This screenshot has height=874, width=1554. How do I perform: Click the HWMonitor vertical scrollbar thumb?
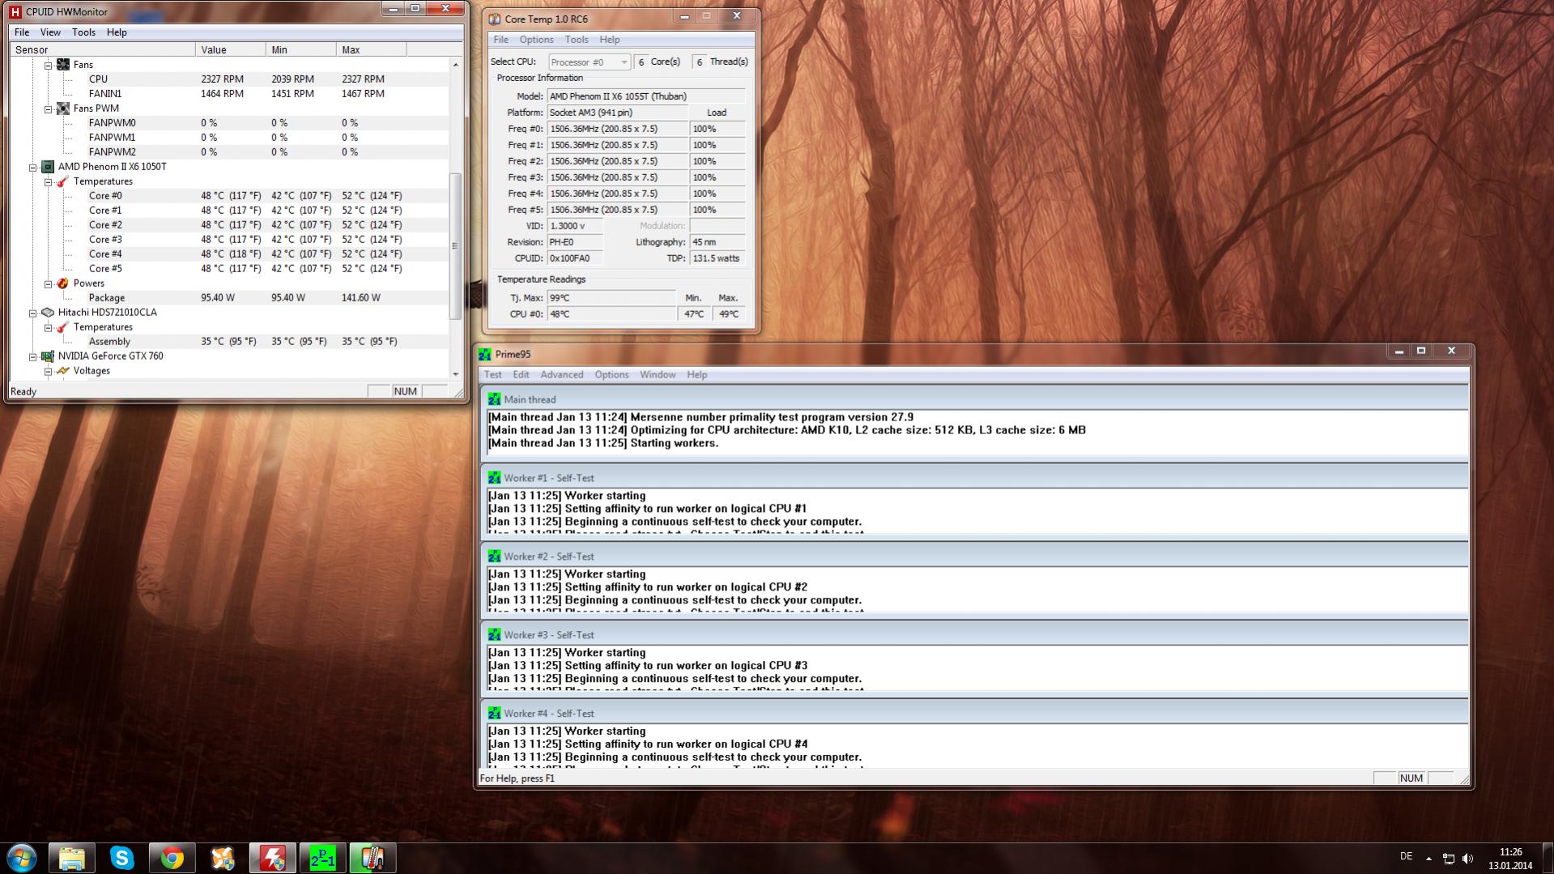(455, 246)
